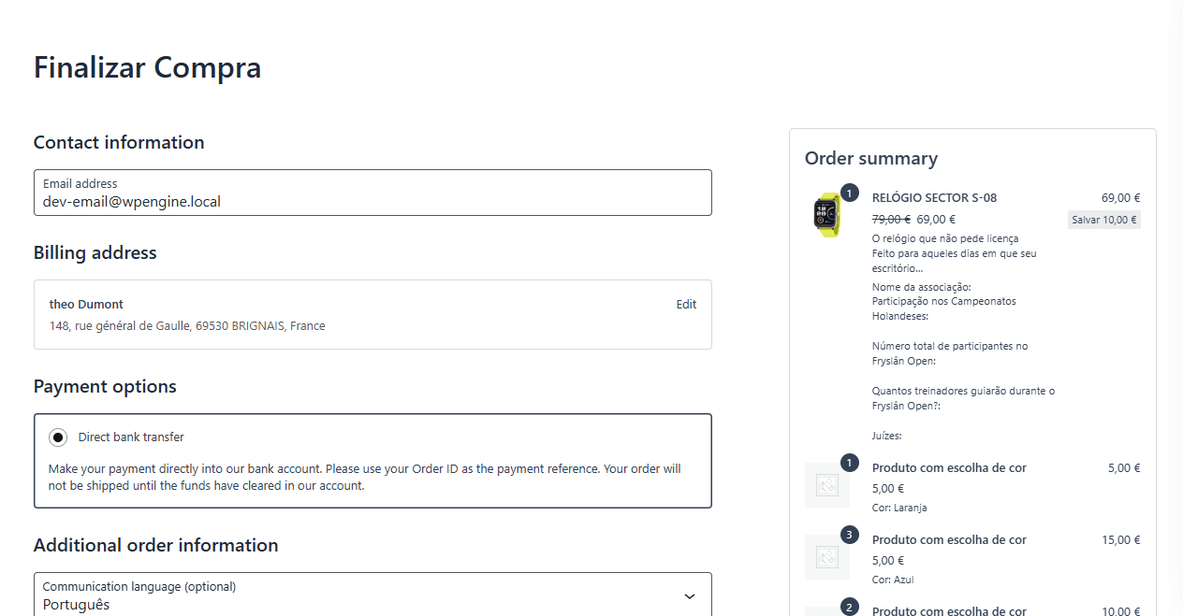Viewport: 1183px width, 616px height.
Task: Click the quantity badge showing 3
Action: pyautogui.click(x=850, y=535)
